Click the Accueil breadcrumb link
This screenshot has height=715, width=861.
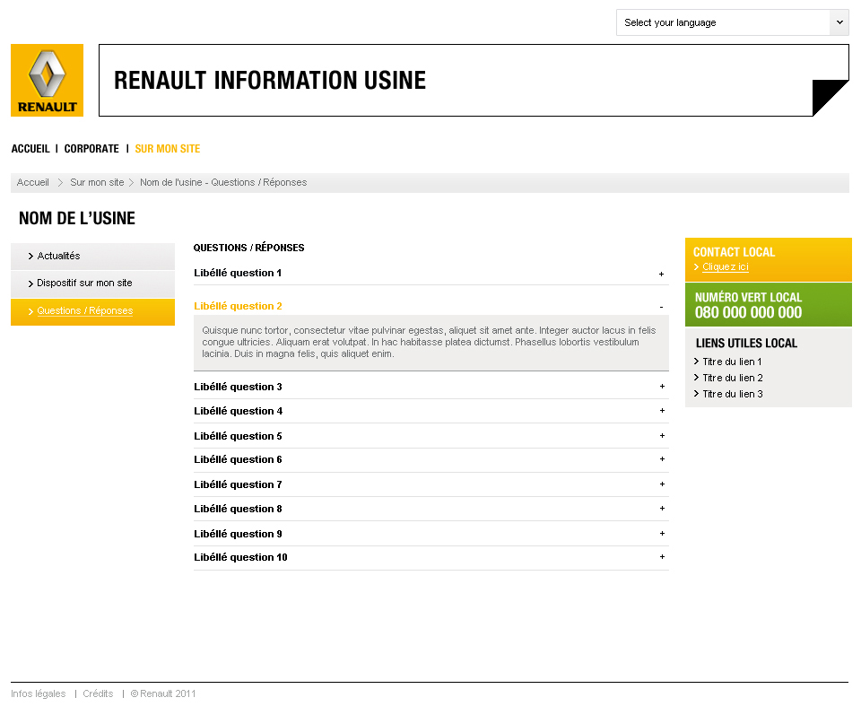[x=33, y=182]
